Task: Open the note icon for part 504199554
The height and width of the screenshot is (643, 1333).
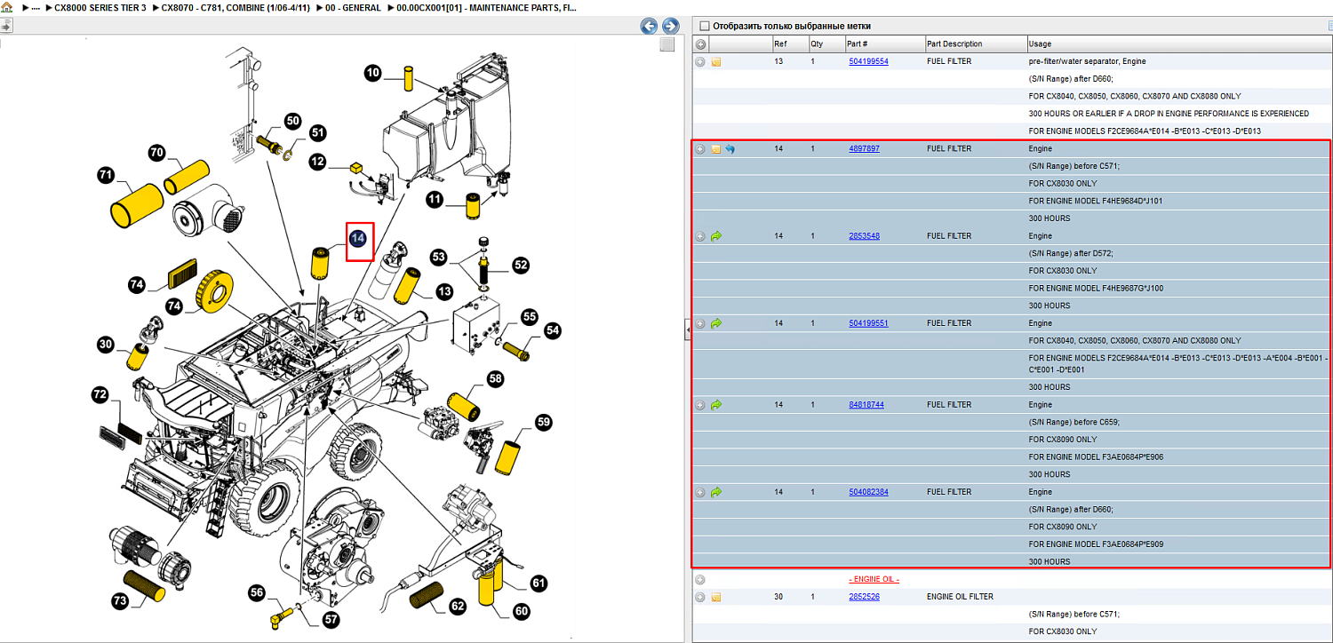Action: [715, 62]
